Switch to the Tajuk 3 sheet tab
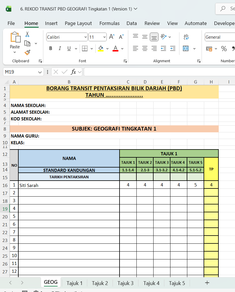 click(125, 283)
